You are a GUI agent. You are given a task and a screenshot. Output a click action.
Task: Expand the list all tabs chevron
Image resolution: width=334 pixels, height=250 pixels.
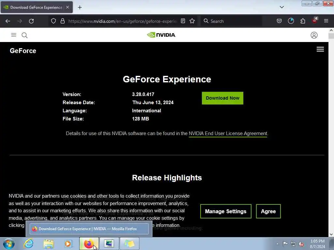(x=281, y=7)
